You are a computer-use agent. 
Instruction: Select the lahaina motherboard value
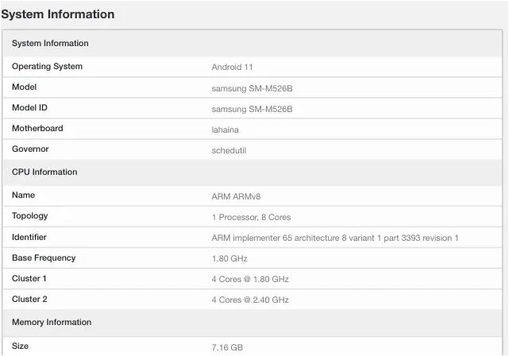(226, 130)
